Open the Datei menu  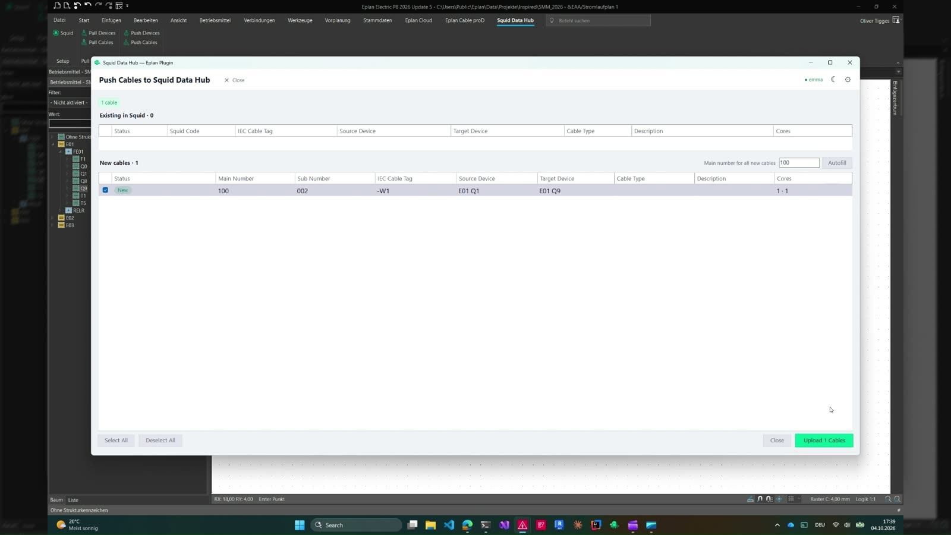(x=59, y=20)
